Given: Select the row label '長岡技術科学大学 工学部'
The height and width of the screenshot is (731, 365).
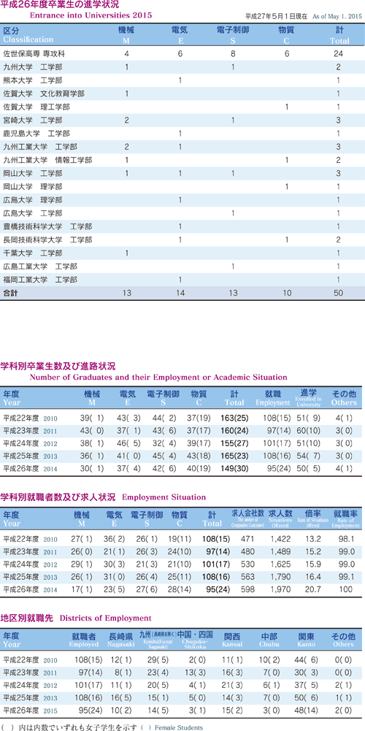Looking at the screenshot, I should [47, 240].
